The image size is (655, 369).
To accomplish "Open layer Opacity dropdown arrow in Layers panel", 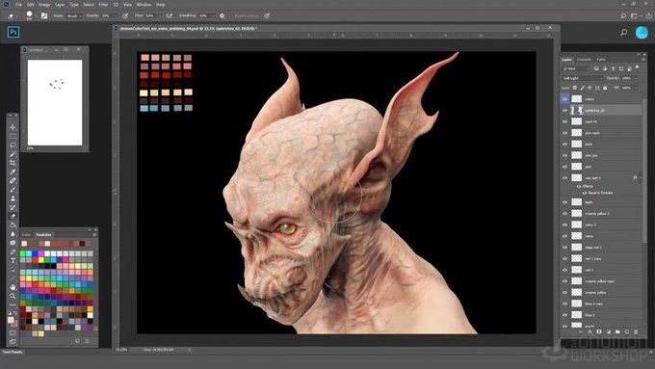I will coord(636,78).
